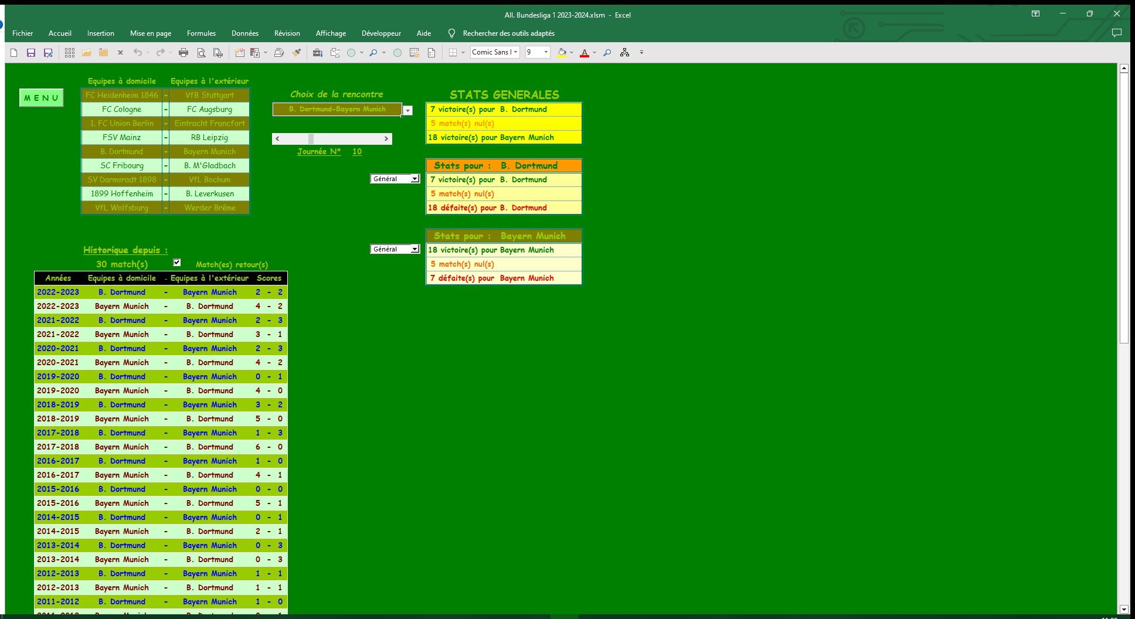The height and width of the screenshot is (619, 1135).
Task: Click the fill color bucket icon
Action: click(x=562, y=53)
